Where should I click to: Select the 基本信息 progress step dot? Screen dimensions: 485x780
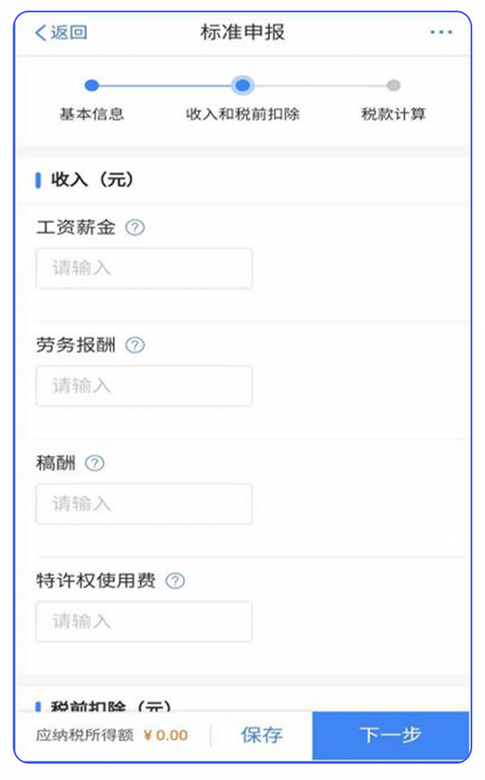[91, 85]
